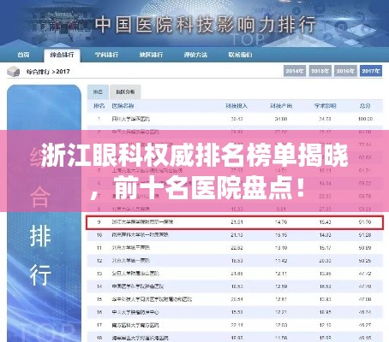Select the 2017年 year button
Screen dimensions: 389x342
pos(371,71)
